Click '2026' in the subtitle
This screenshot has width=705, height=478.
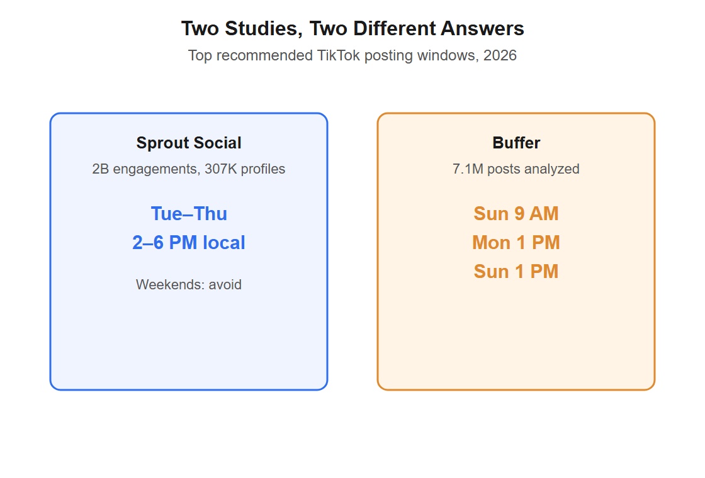point(500,55)
